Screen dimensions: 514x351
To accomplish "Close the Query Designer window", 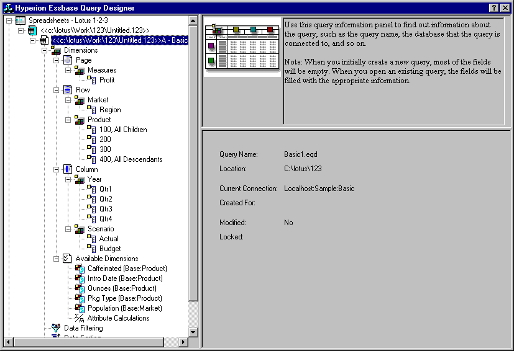I will click(x=505, y=8).
